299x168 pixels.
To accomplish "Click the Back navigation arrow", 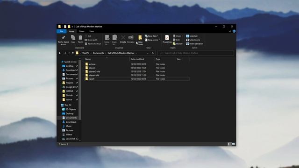I will tap(60, 53).
